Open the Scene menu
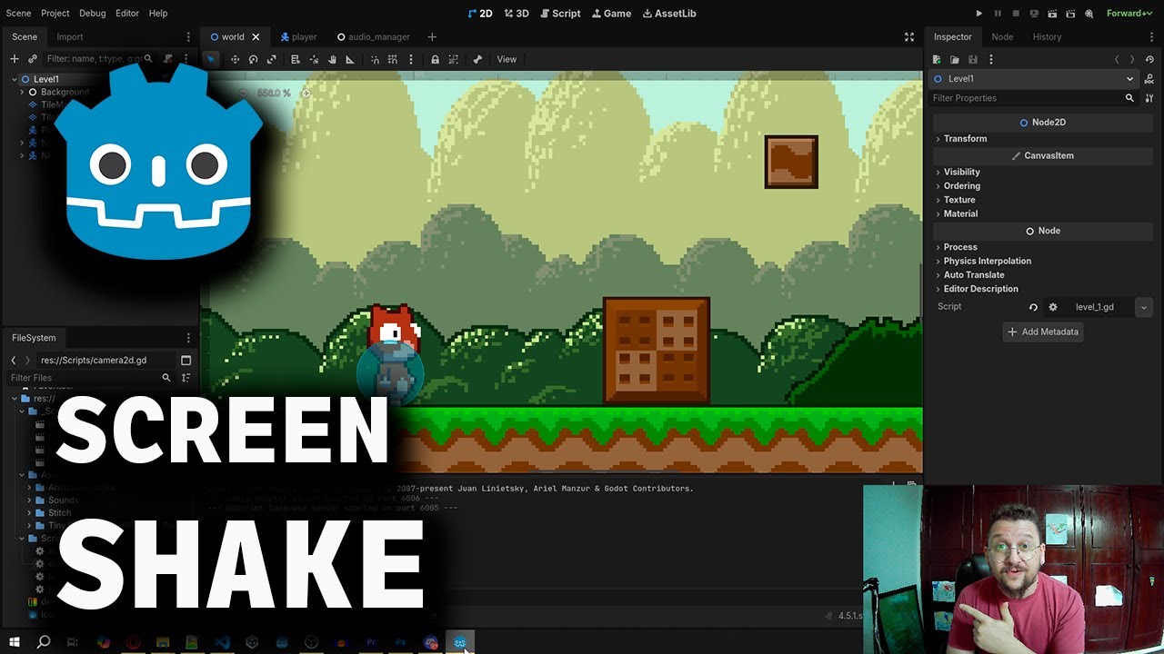Image resolution: width=1164 pixels, height=654 pixels. tap(18, 14)
